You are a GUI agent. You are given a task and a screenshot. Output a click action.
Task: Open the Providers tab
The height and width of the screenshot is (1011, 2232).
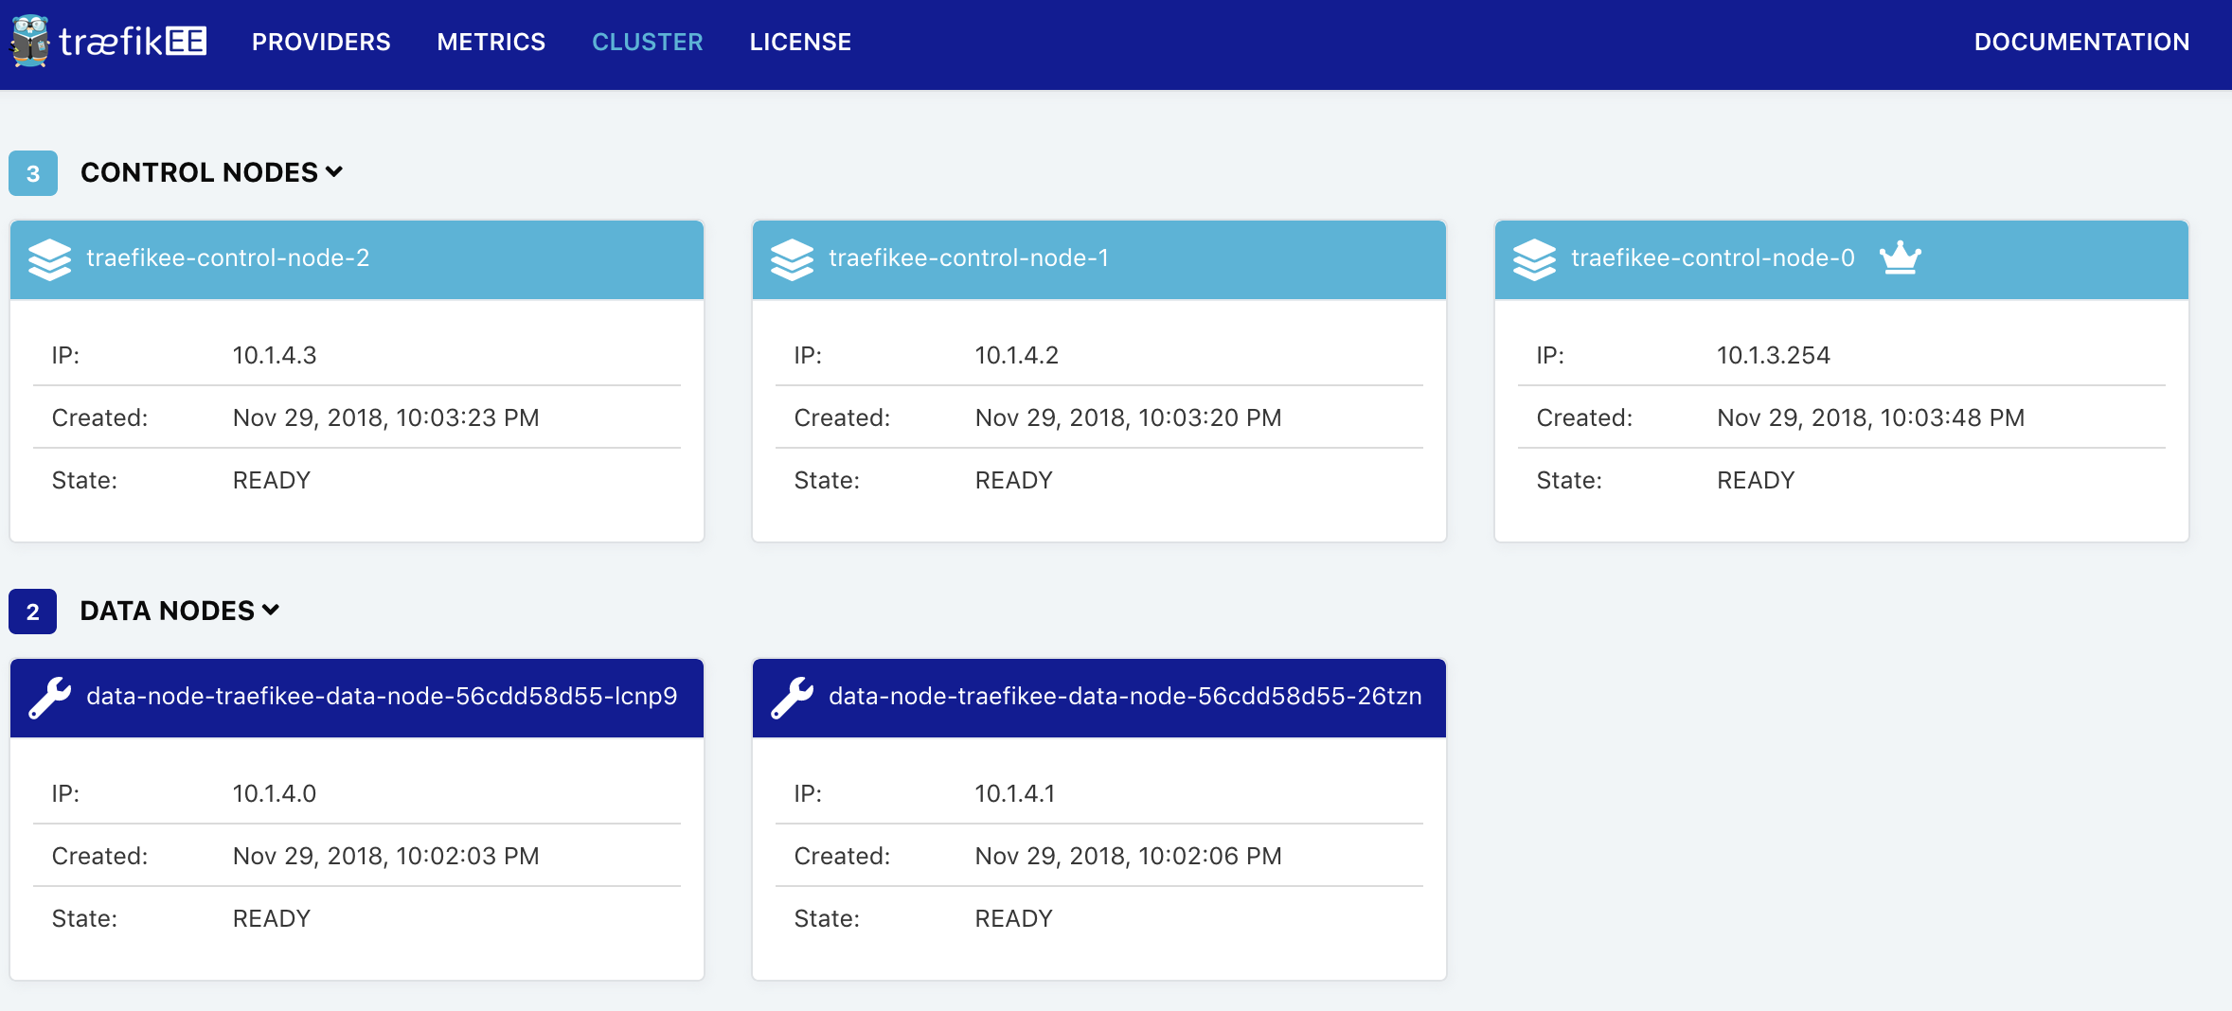click(321, 42)
